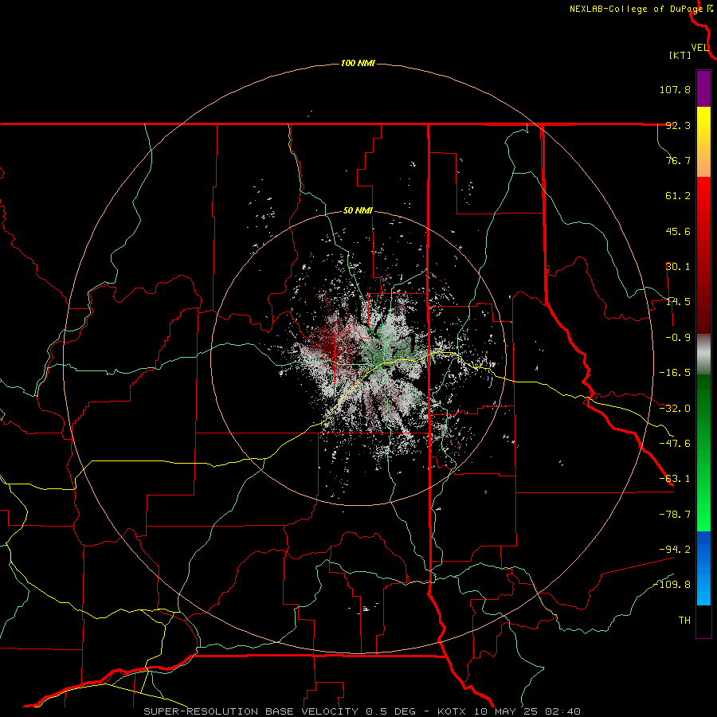Select the 45.6 legend value
The width and height of the screenshot is (717, 717).
click(x=678, y=231)
